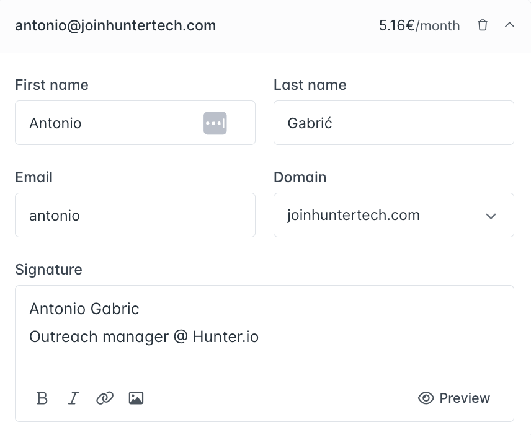
Task: Delete the antonio@joinhuntertech.com mailbox with trash icon
Action: click(483, 25)
